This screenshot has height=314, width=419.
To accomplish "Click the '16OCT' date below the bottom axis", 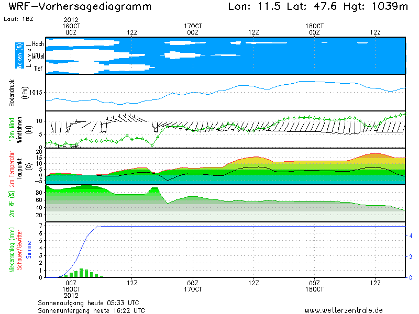I will (x=71, y=289).
